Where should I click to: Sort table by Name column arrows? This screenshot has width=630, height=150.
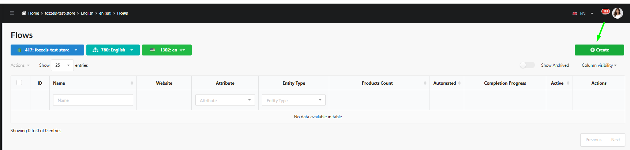coord(132,83)
